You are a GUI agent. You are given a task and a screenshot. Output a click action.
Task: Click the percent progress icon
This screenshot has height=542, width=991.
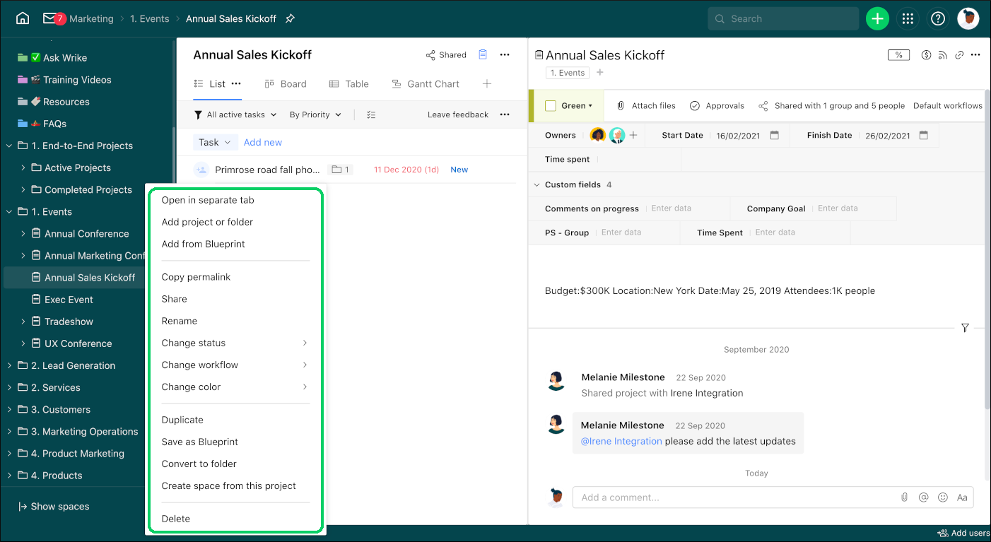pos(898,54)
